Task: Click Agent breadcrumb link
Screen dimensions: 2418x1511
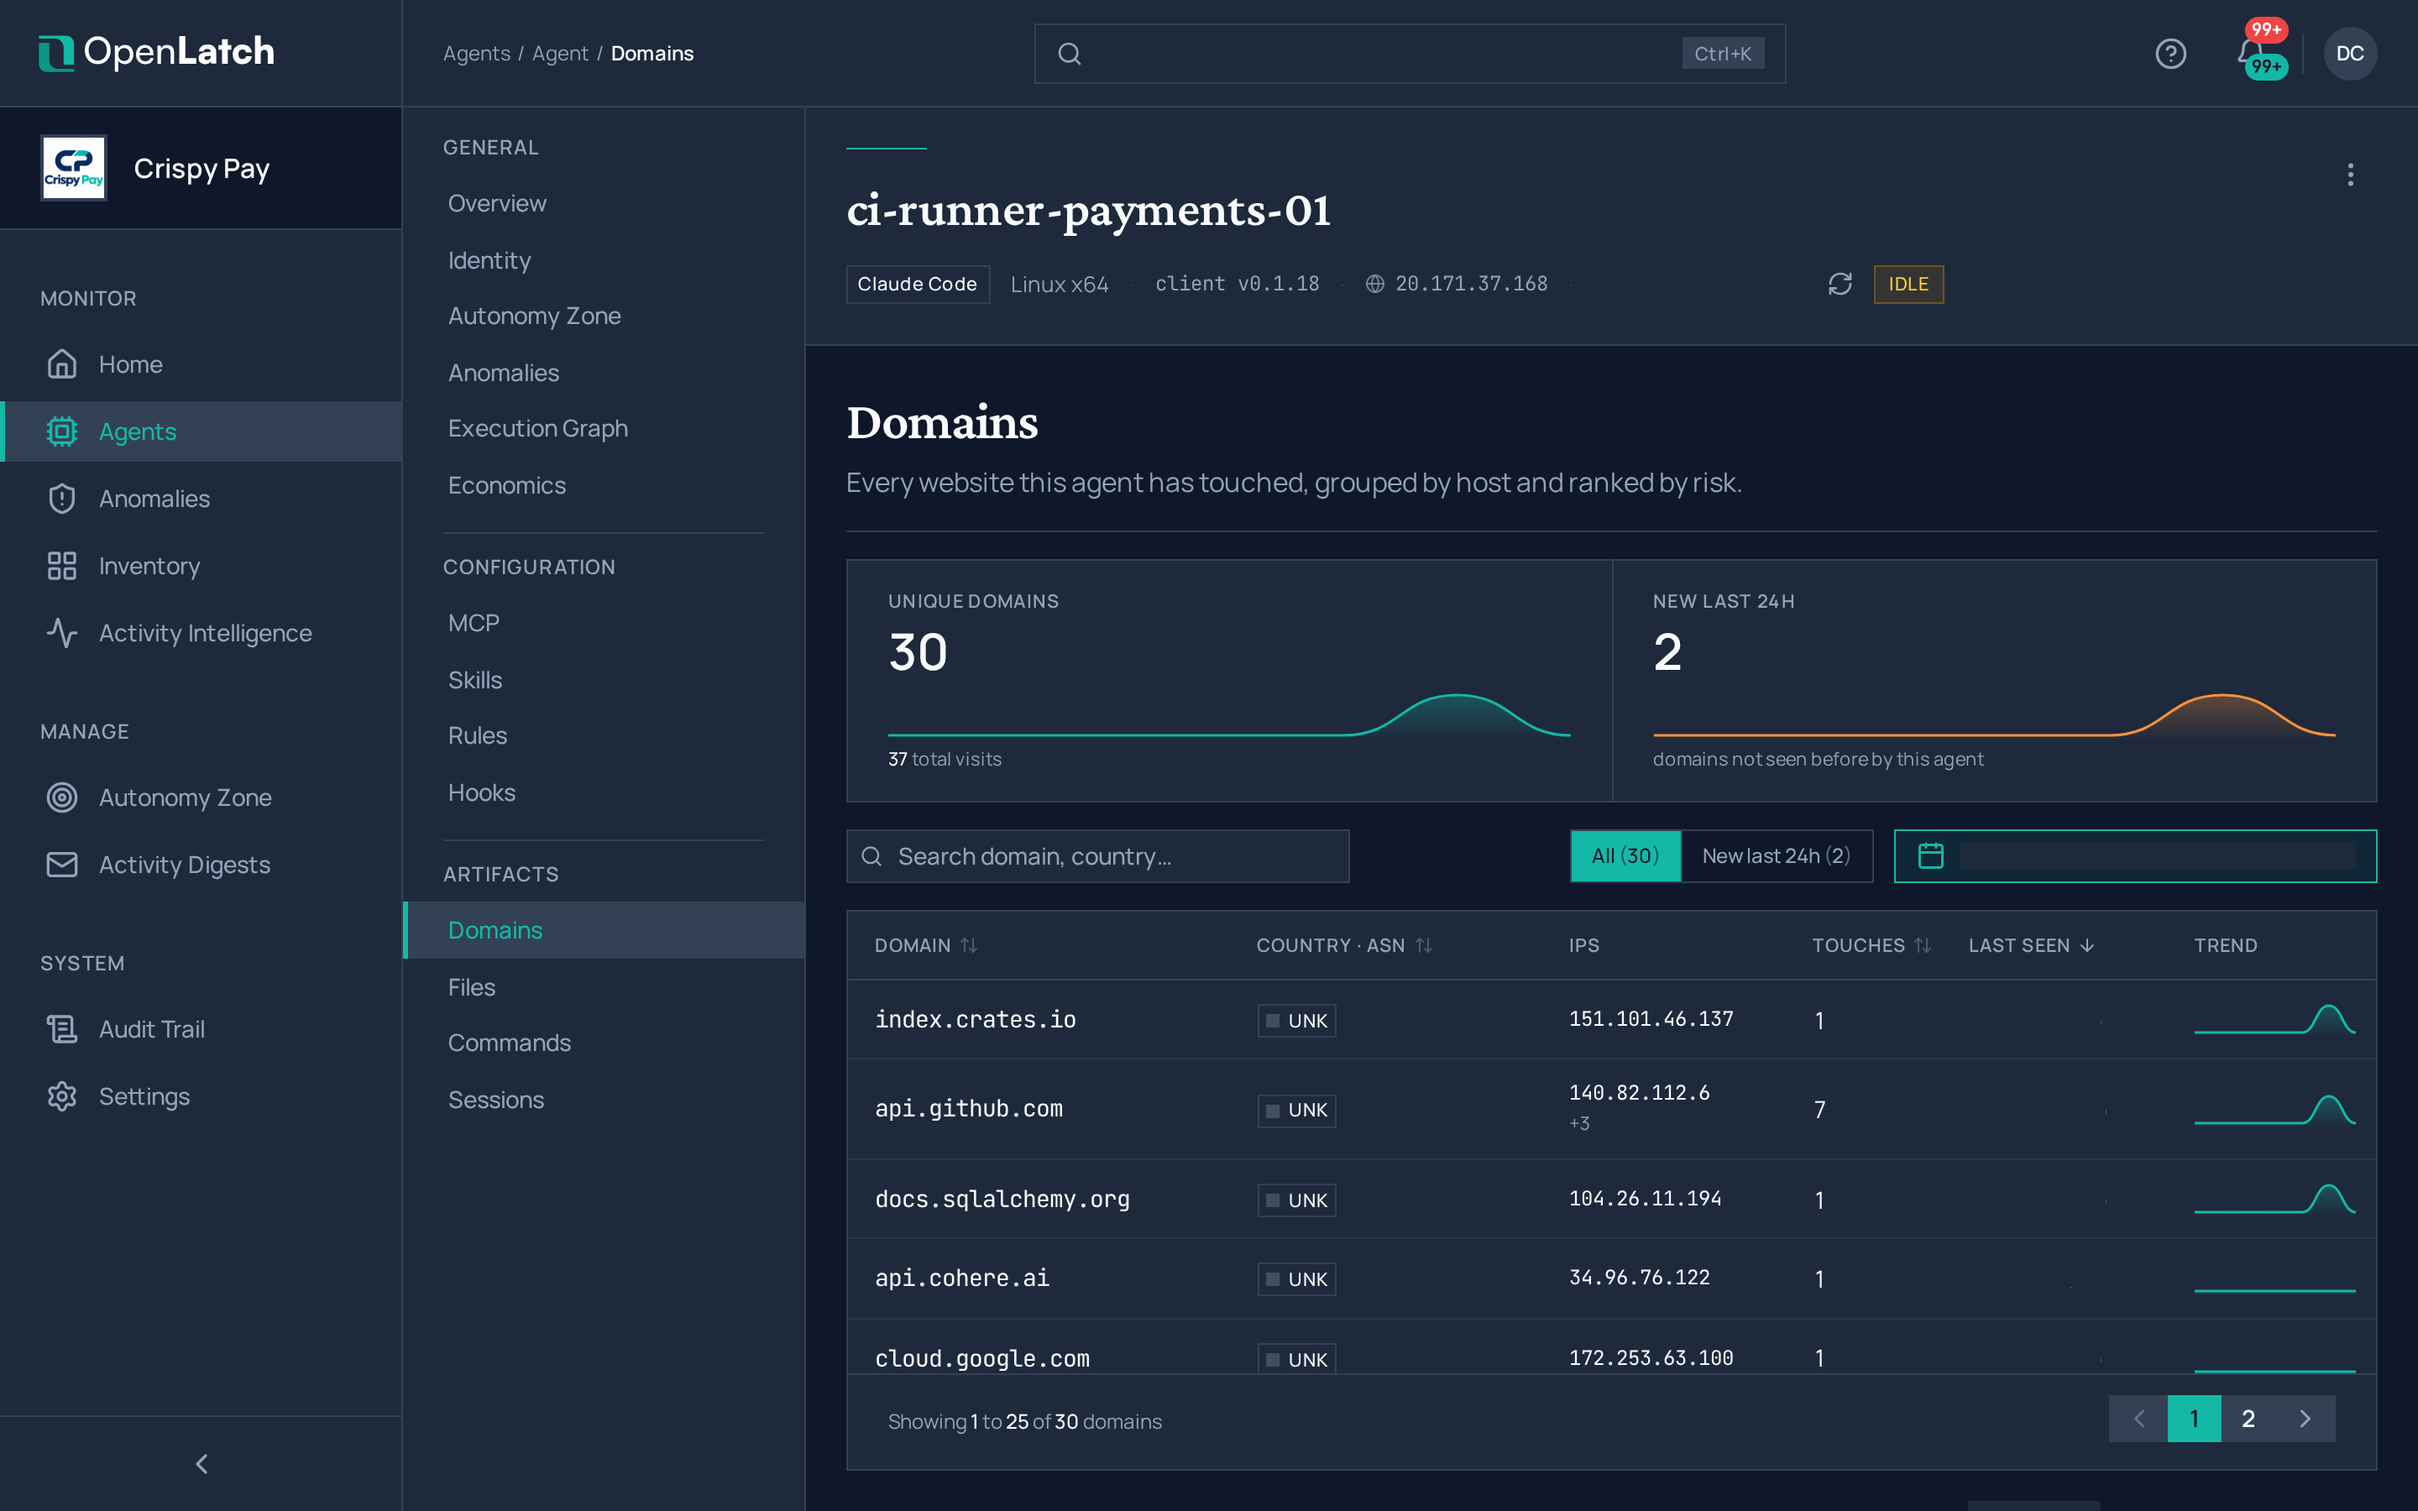Action: pyautogui.click(x=559, y=54)
